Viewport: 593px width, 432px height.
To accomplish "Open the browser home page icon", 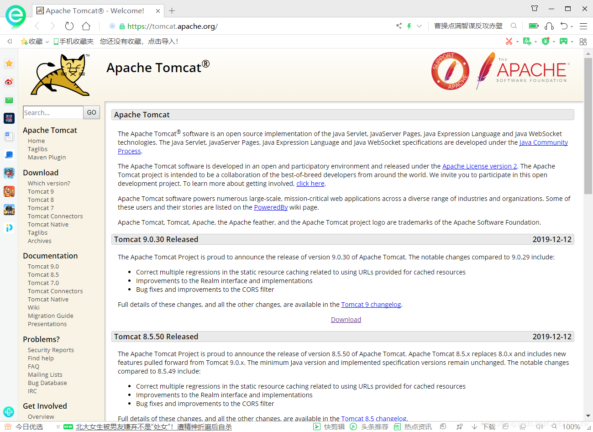I will (86, 26).
